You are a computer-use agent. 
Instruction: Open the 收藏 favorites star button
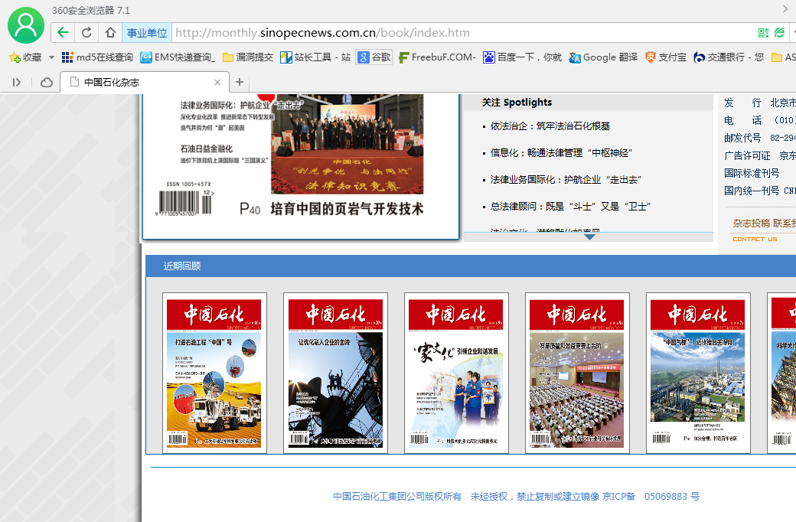pyautogui.click(x=25, y=57)
